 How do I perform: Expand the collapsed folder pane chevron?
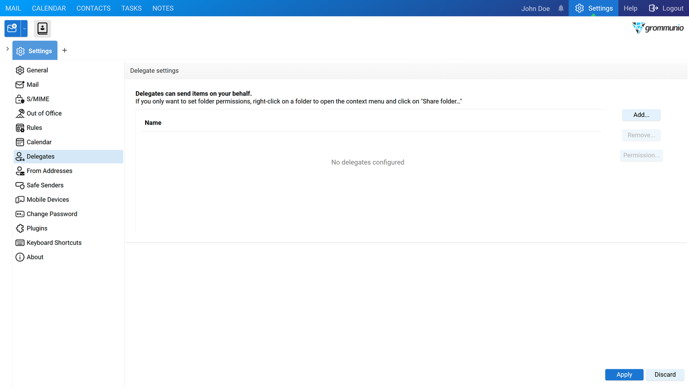(7, 49)
